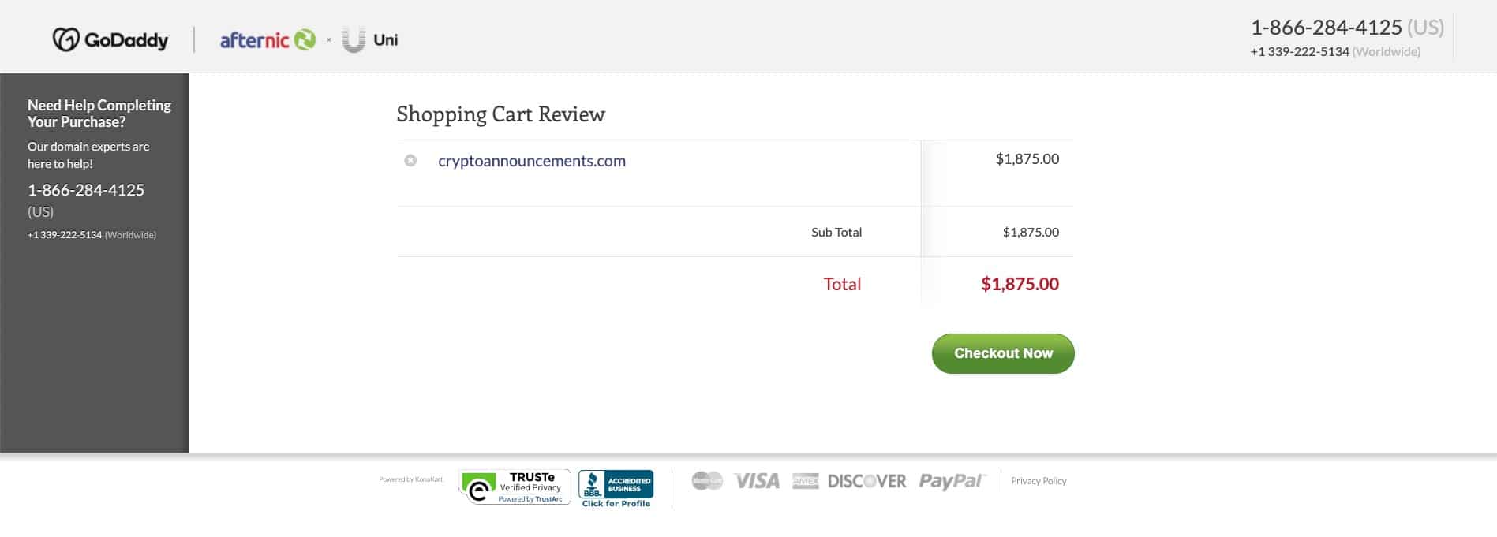1497x537 pixels.
Task: Click the TRUSTe Verified Privacy seal
Action: [x=514, y=487]
